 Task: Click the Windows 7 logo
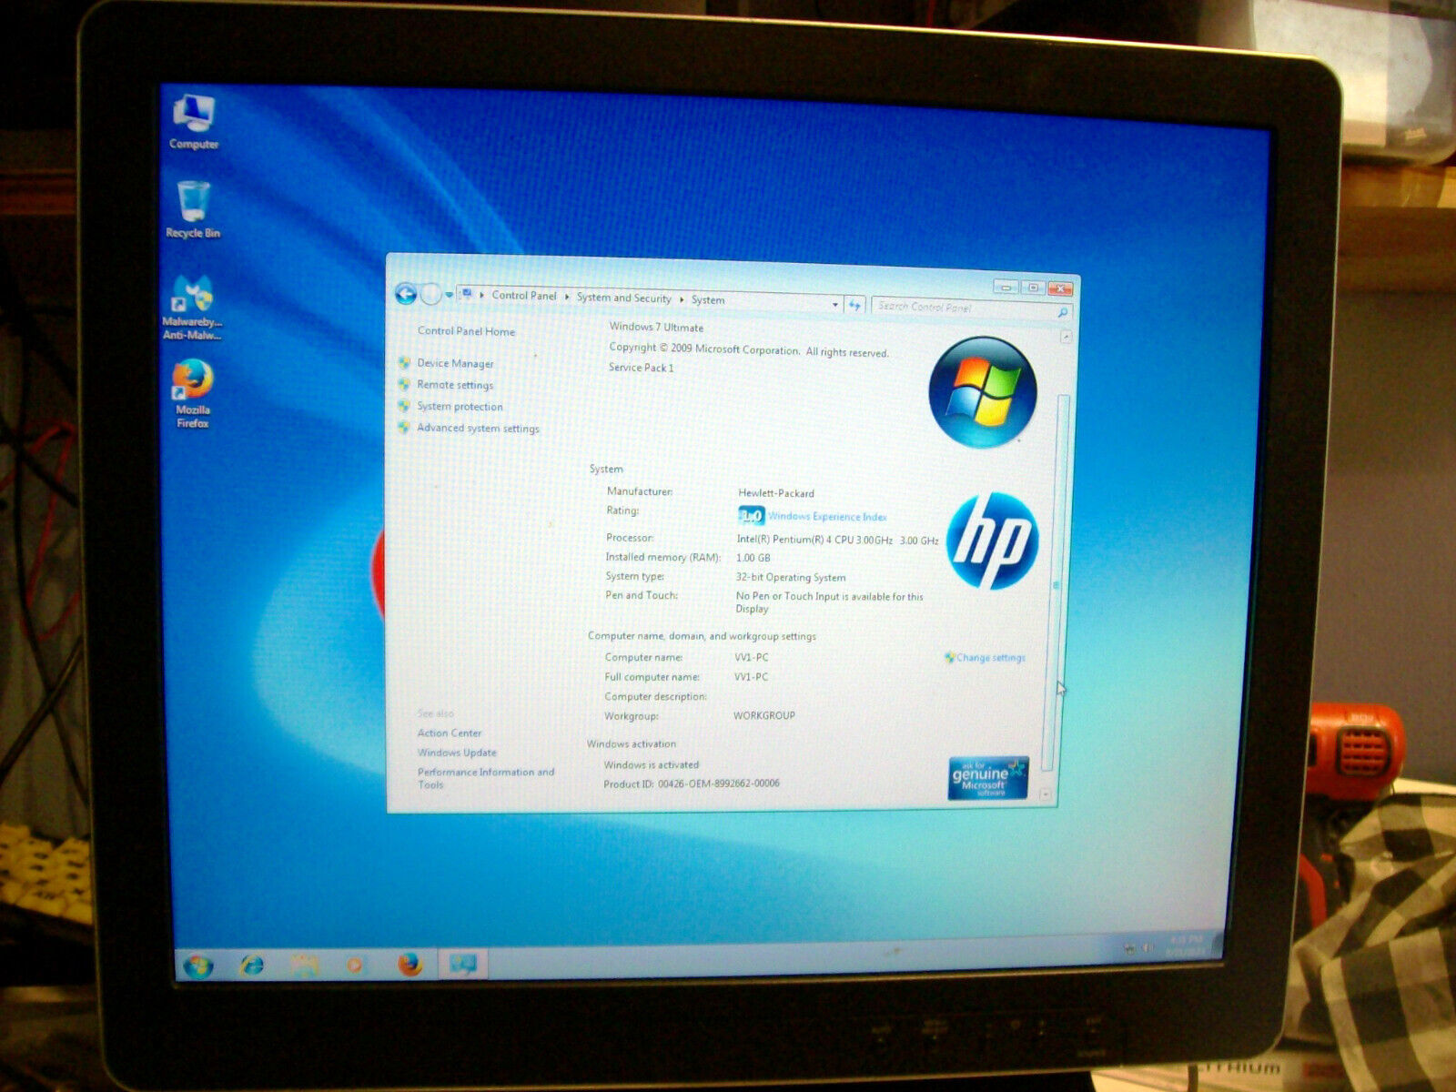(x=983, y=392)
